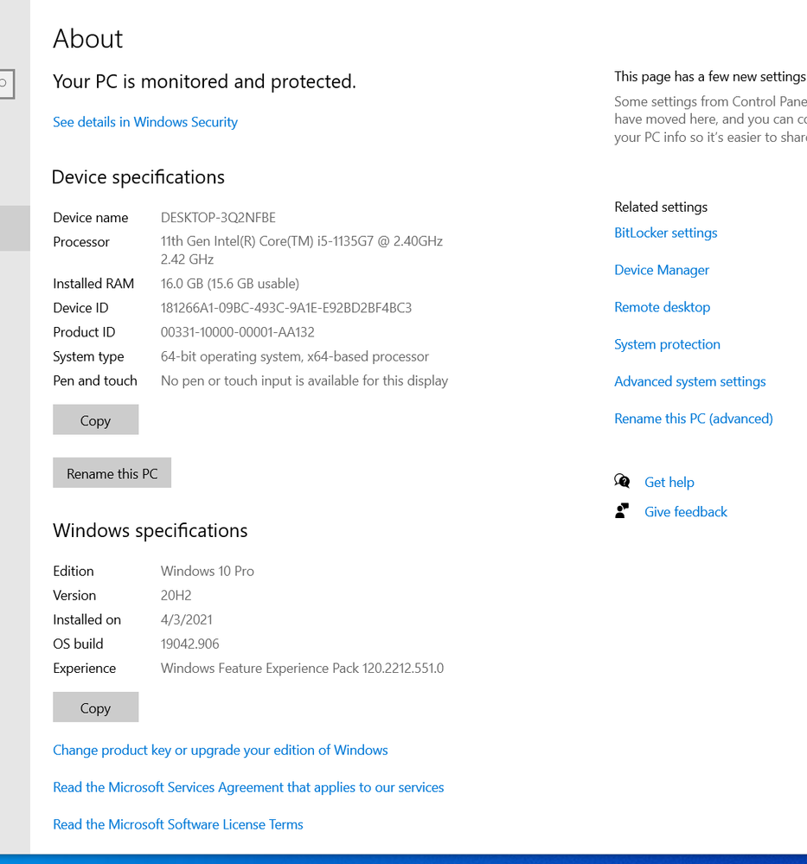Image resolution: width=807 pixels, height=864 pixels.
Task: Open BitLocker settings link
Action: [666, 233]
